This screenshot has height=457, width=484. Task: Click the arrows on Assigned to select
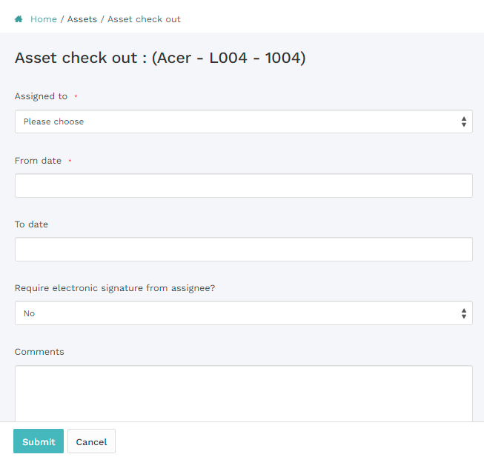click(464, 121)
